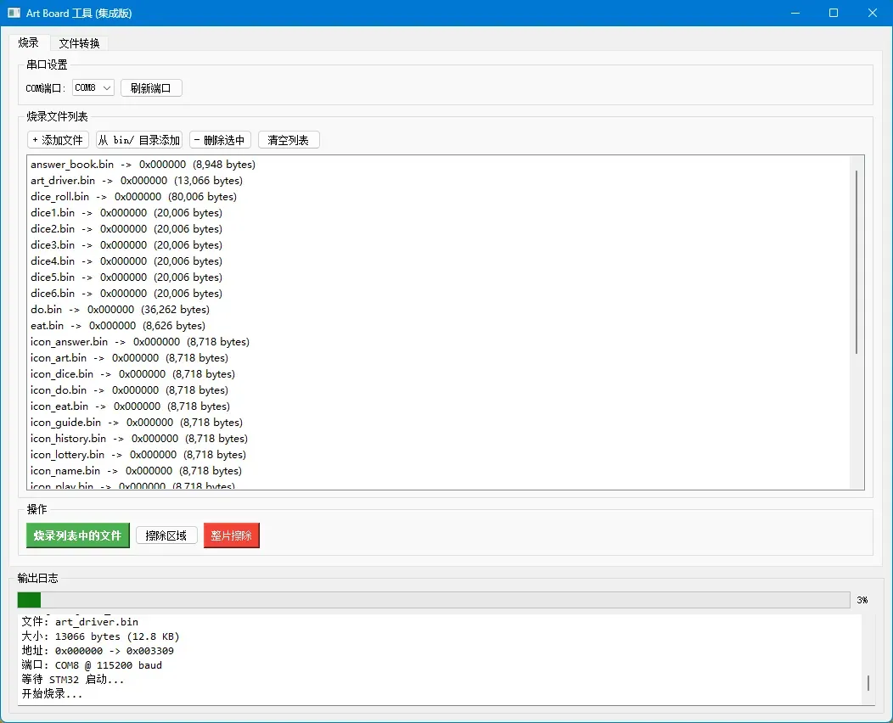893x723 pixels.
Task: Click the − 删除选中 button
Action: point(220,140)
